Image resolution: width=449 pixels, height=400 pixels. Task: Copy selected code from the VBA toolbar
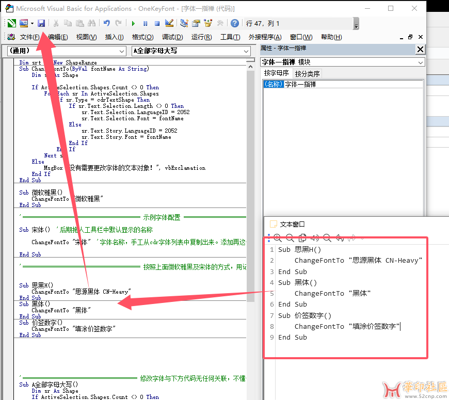pos(68,23)
